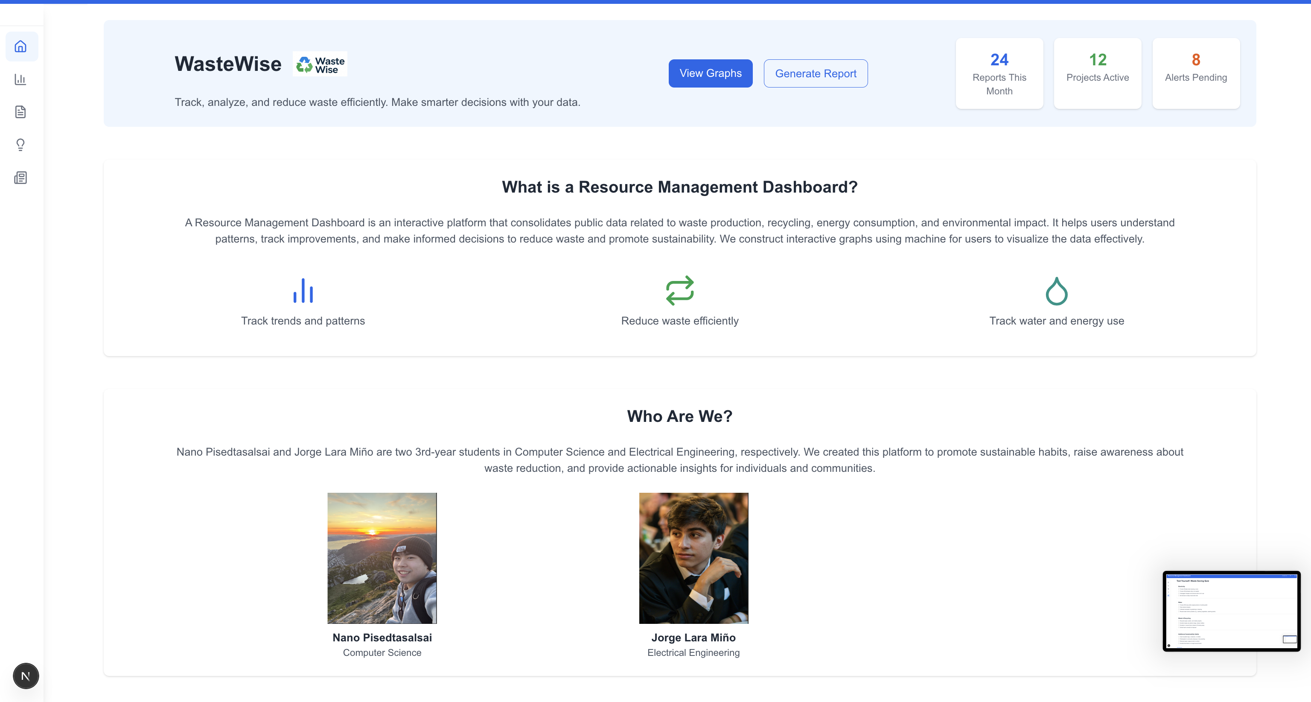Open the bar chart graphs sidebar icon
The height and width of the screenshot is (702, 1311).
click(x=21, y=79)
